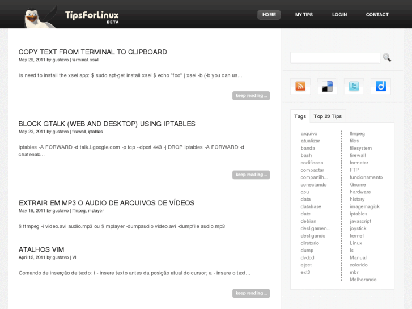Select the 'hardware' tag
Viewport: 412px width, 309px height.
click(x=360, y=192)
